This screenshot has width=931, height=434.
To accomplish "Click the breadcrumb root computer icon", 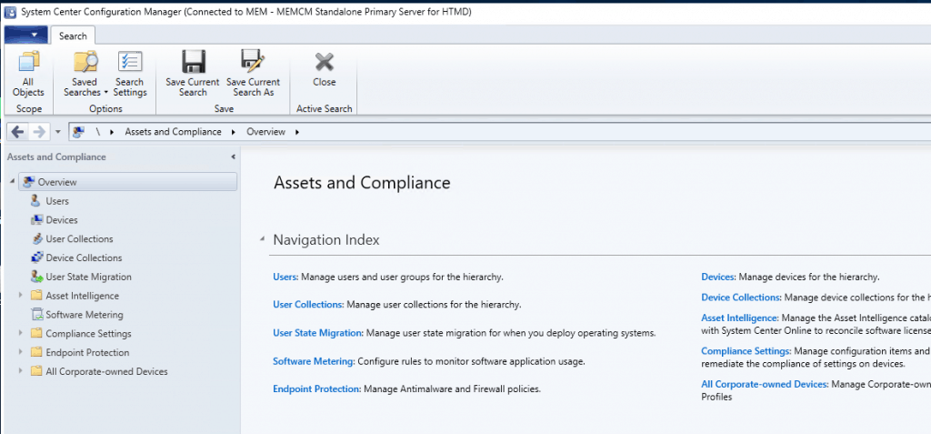I will pos(78,132).
